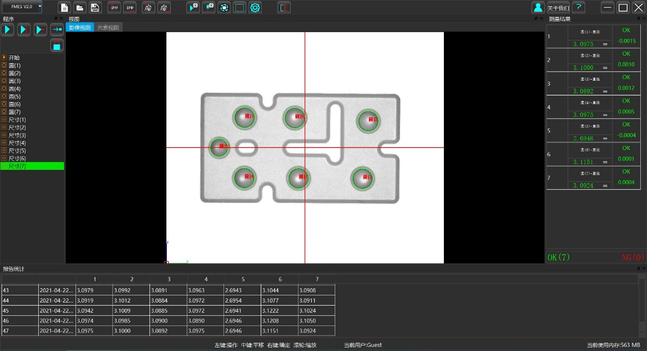Select 开始 in the program list

[14, 58]
